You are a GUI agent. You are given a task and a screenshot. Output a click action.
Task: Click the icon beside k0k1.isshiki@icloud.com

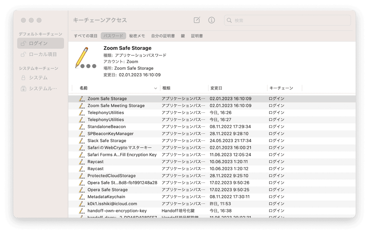coord(81,204)
